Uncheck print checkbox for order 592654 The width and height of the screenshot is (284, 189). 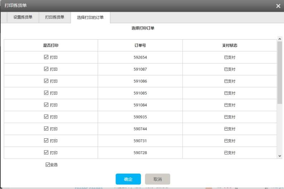point(46,57)
